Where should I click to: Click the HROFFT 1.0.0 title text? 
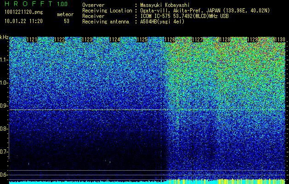(36, 4)
